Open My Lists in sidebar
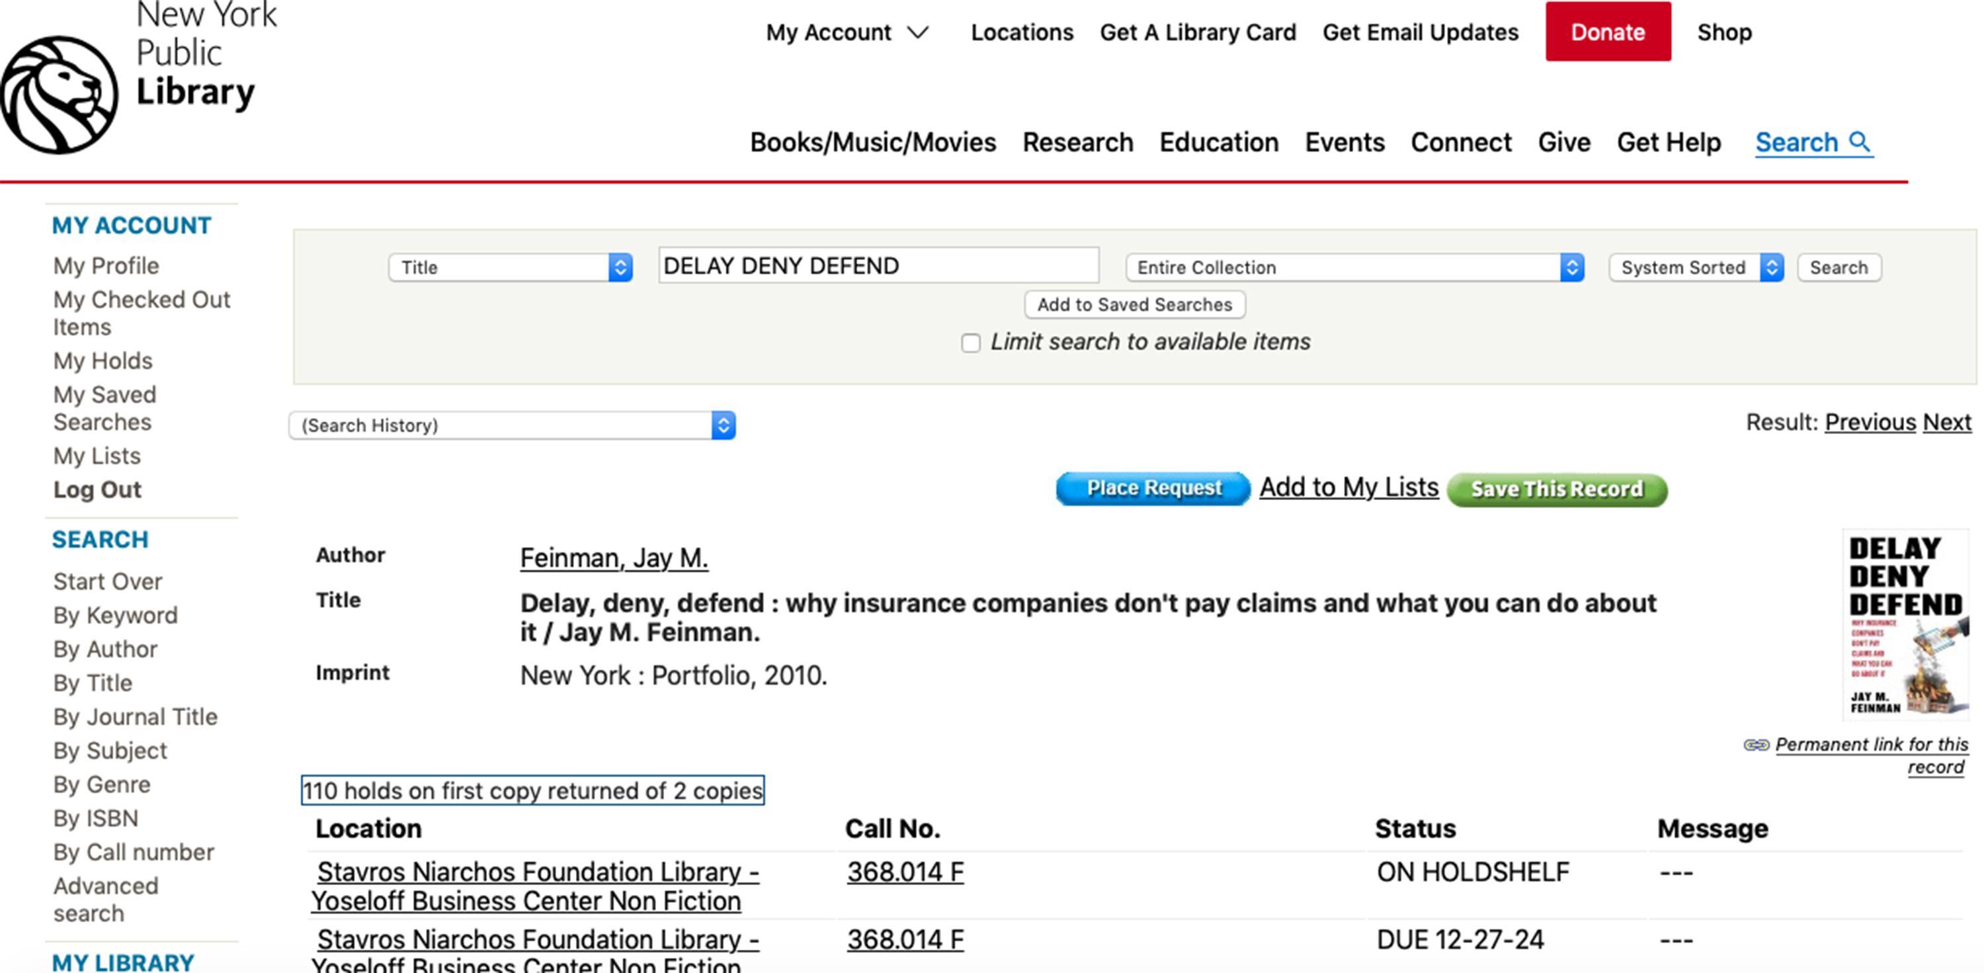Image resolution: width=1984 pixels, height=973 pixels. (97, 456)
